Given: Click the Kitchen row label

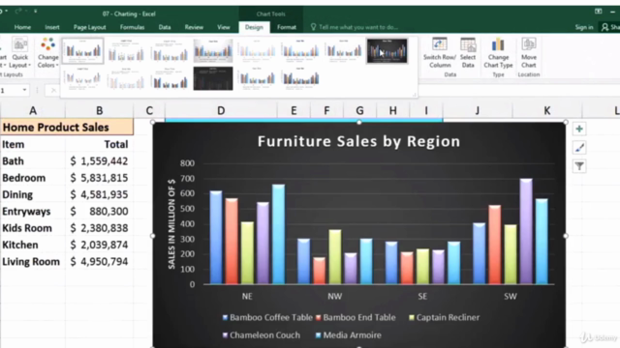Looking at the screenshot, I should 20,245.
